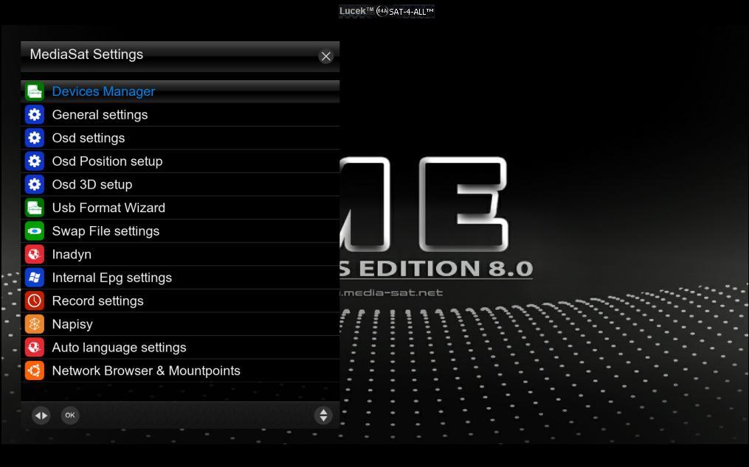Open Devices Manager menu entry

(180, 91)
